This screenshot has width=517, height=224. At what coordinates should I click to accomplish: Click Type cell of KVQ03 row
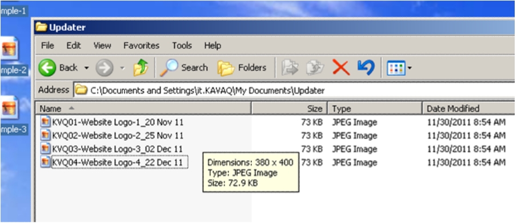coord(354,149)
